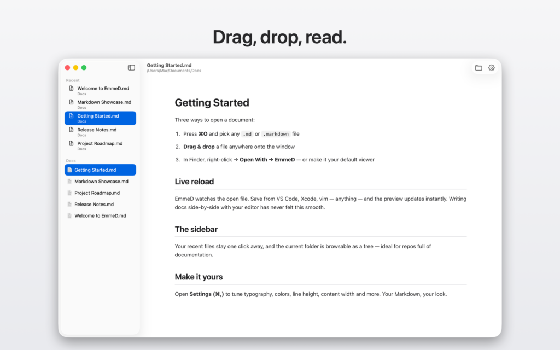Open Release Notes.md from Recent list

pyautogui.click(x=101, y=132)
